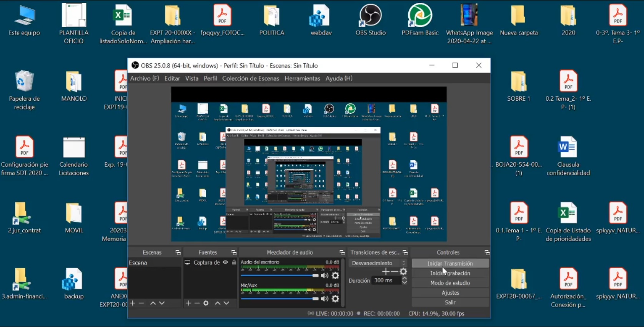Viewport: 644px width, 327px height.
Task: Mute the Mic/Aux speaker
Action: [325, 299]
